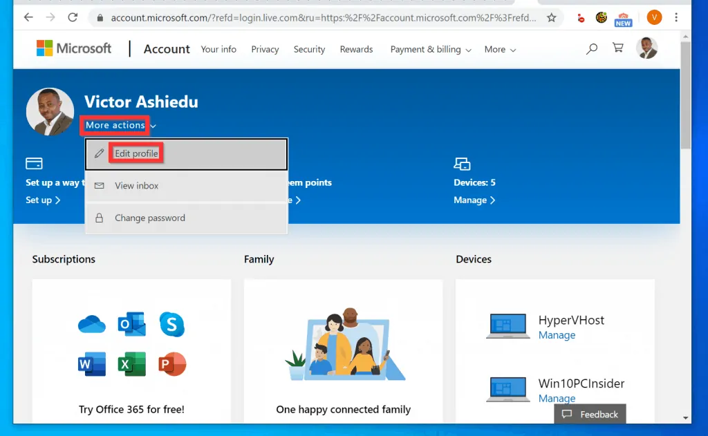The height and width of the screenshot is (436, 708).
Task: Open the Security tab
Action: click(x=309, y=49)
